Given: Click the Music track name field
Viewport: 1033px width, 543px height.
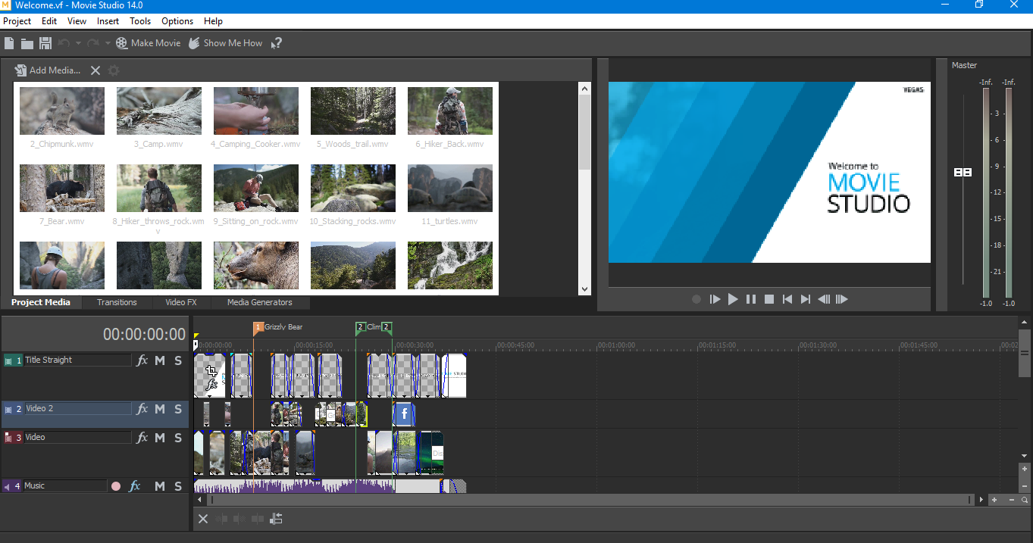Looking at the screenshot, I should (x=66, y=486).
